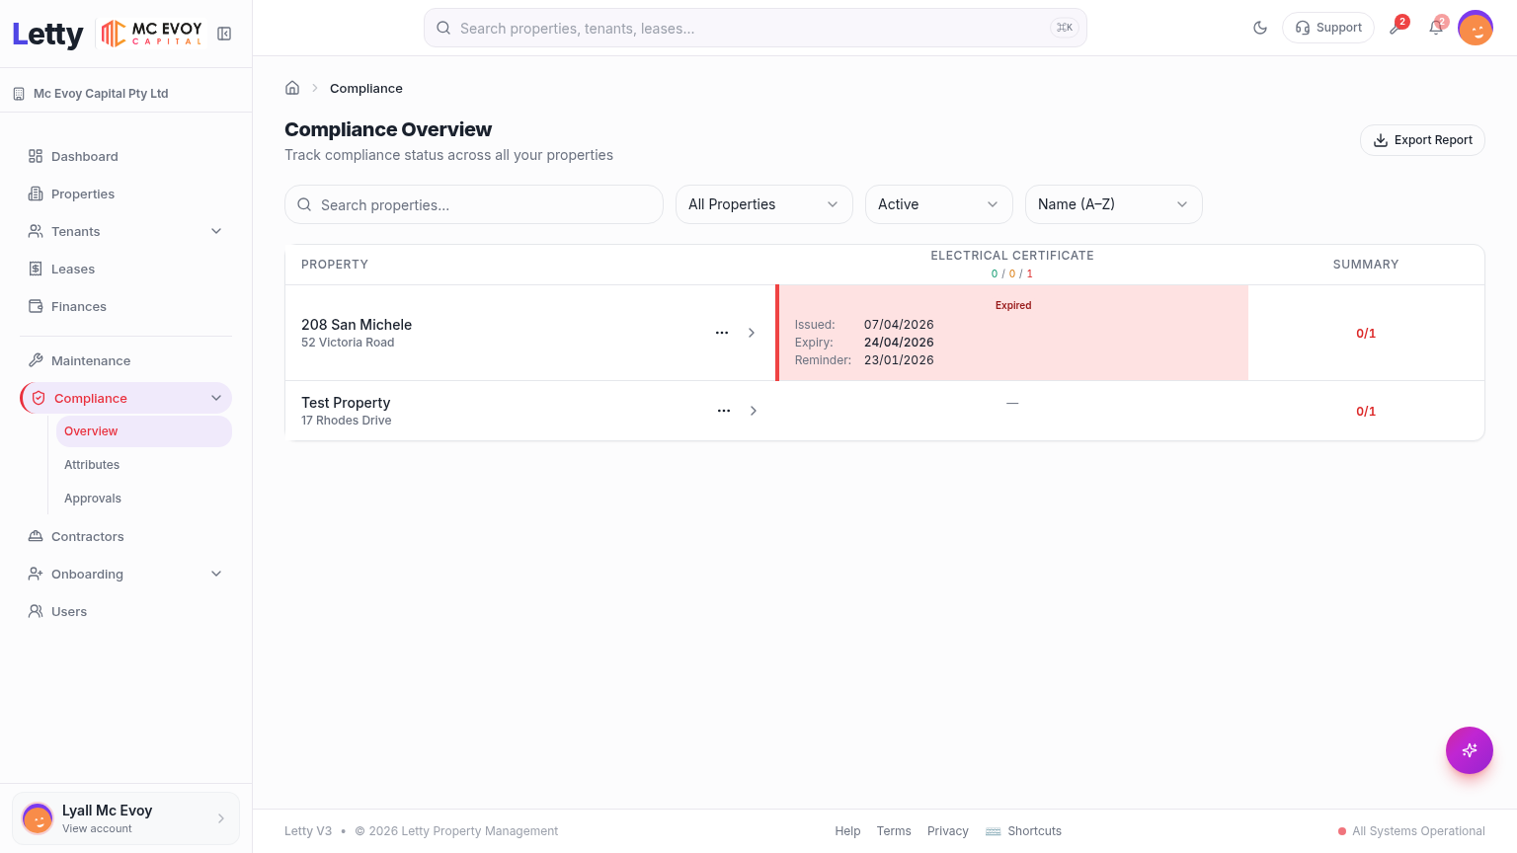
Task: Focus the global search bar
Action: click(756, 28)
